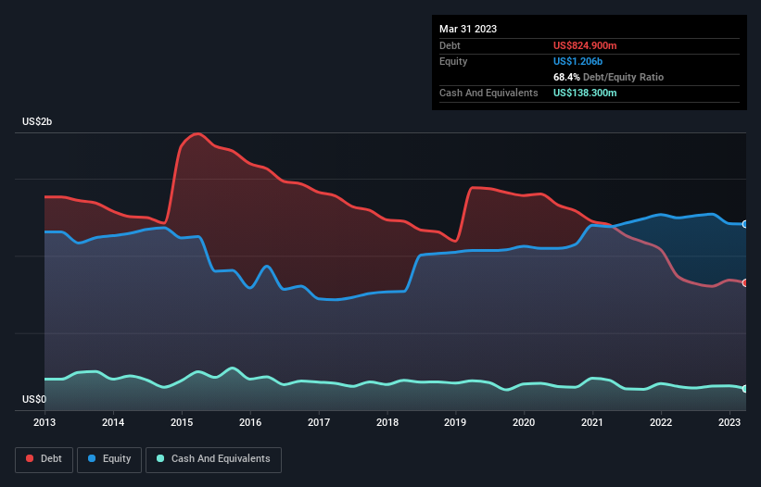Click the 2021 year on the x-axis
The height and width of the screenshot is (487, 761).
pos(592,422)
